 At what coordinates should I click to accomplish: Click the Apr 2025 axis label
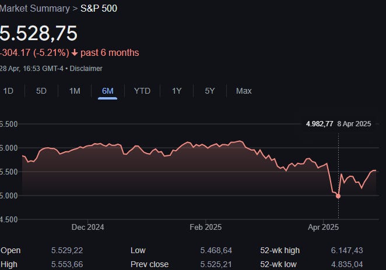(323, 227)
